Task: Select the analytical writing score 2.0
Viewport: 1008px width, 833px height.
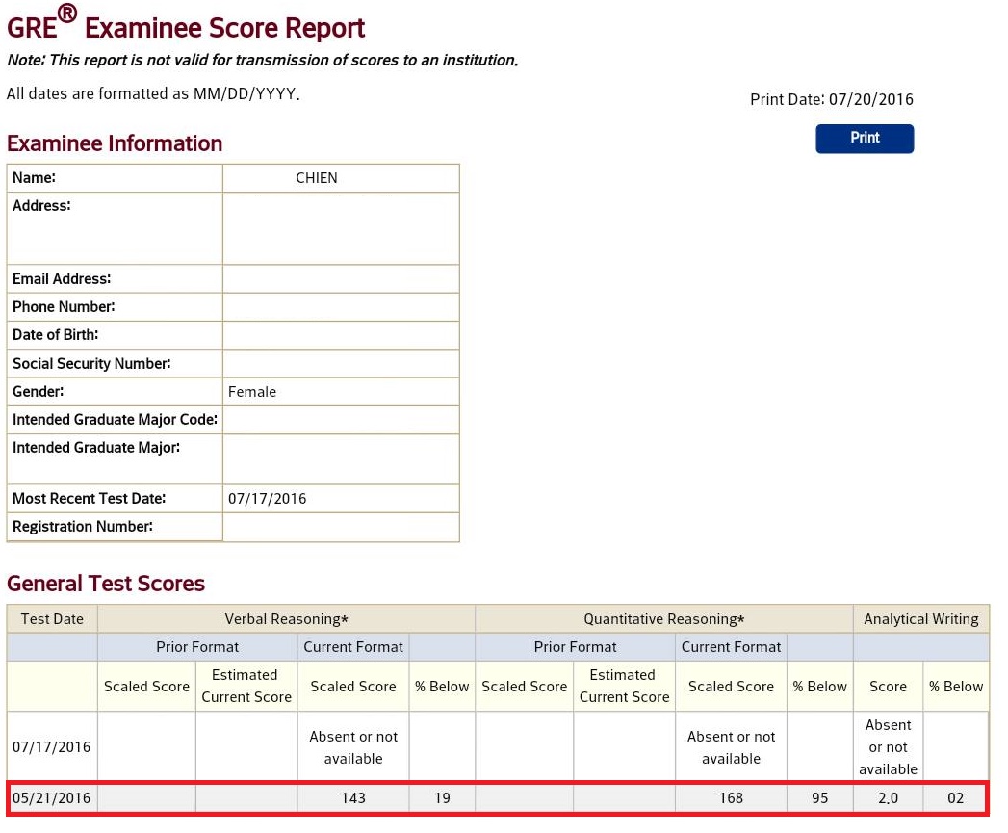Action: point(888,798)
